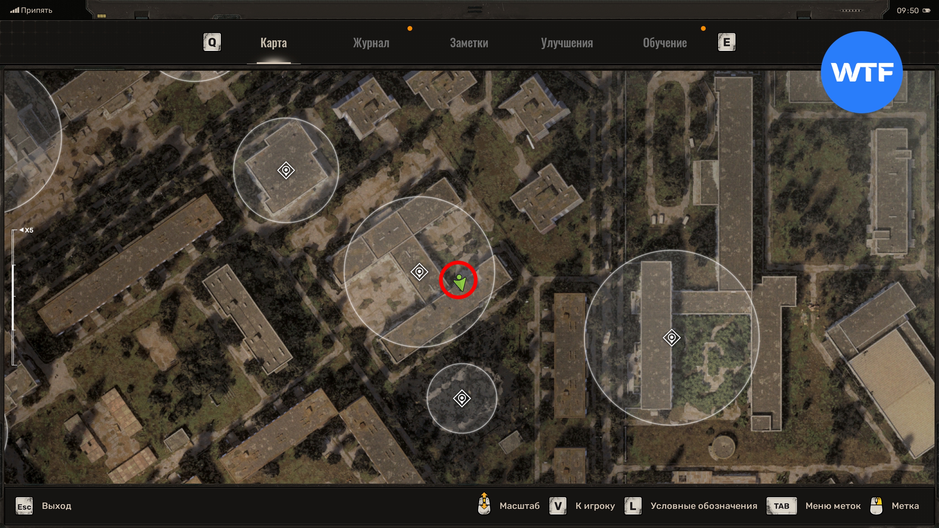
Task: Switch to the Журнал tab
Action: click(x=371, y=43)
